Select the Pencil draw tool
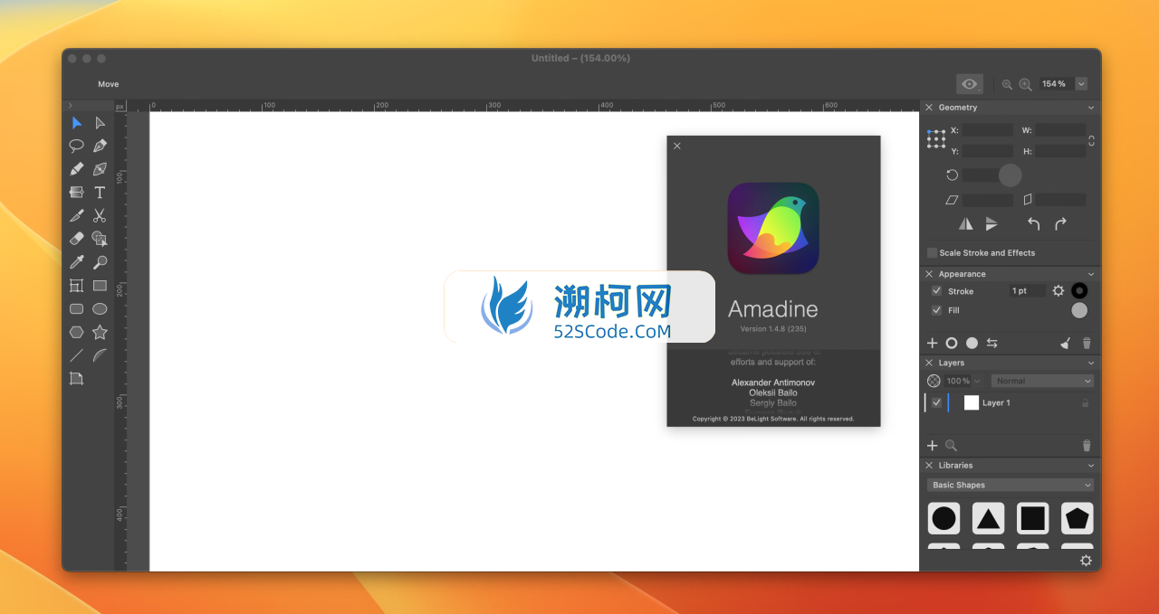Screen dimensions: 1159x614 77,169
